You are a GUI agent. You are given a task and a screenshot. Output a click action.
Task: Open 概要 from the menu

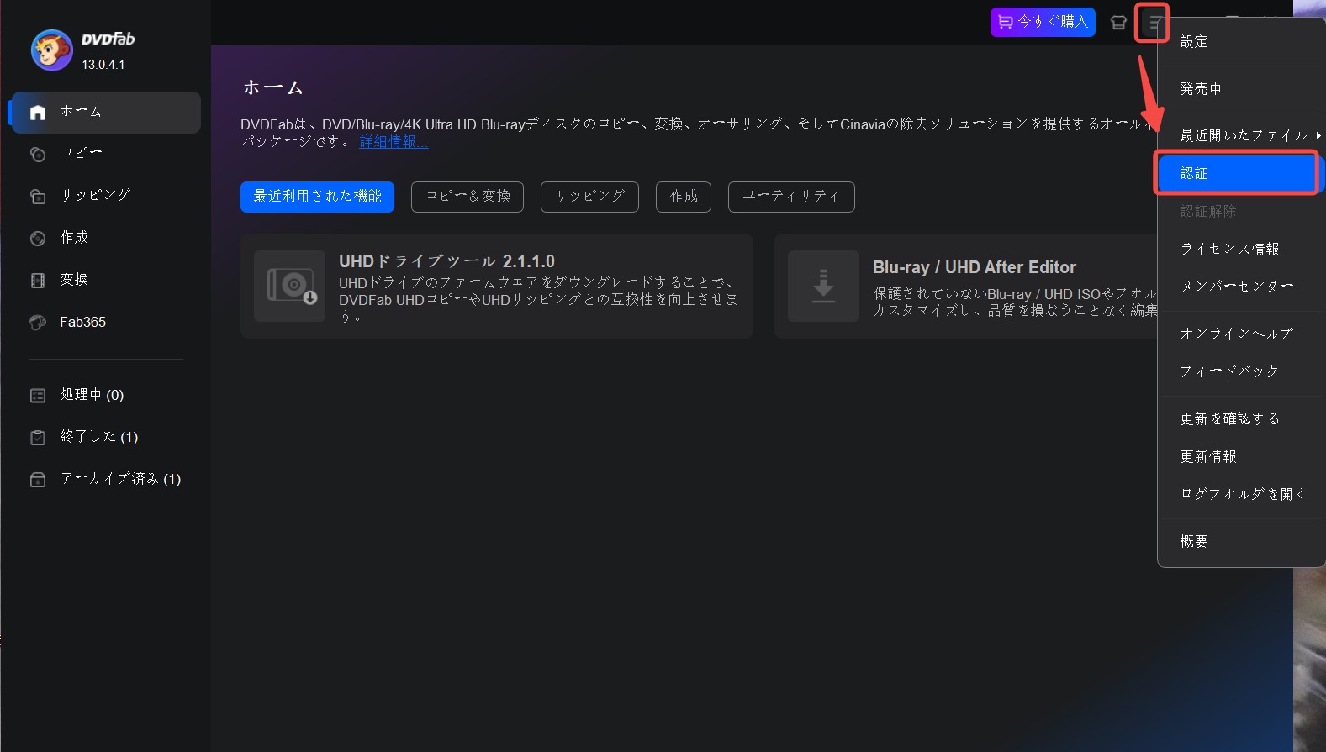click(x=1241, y=541)
